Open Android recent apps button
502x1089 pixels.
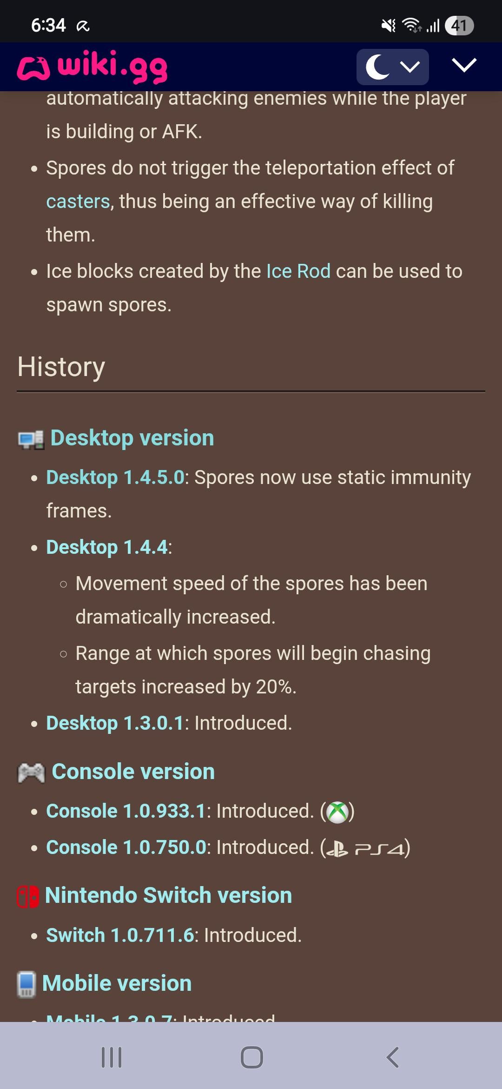point(112,1057)
